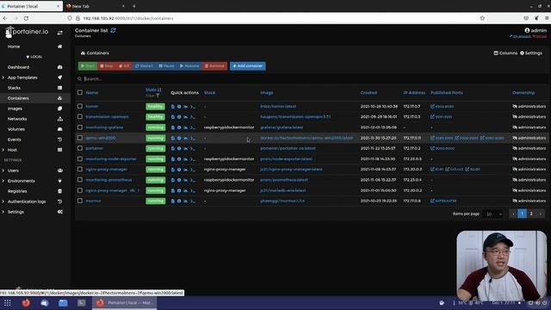Click the Dashboard gauge icon in sidebar

point(59,67)
